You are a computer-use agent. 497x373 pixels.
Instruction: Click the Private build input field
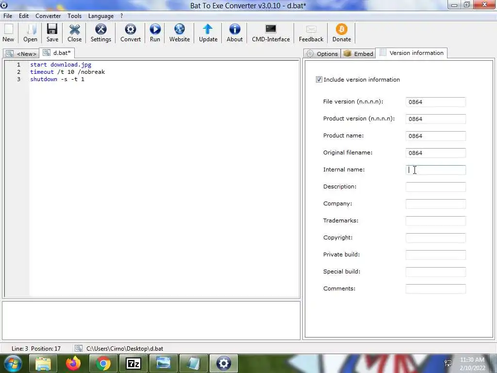click(x=435, y=254)
